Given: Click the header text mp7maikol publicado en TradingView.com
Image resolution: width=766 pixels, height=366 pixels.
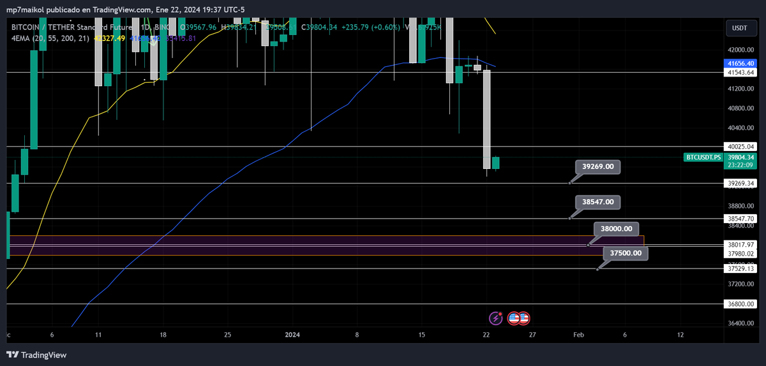Looking at the screenshot, I should [79, 9].
